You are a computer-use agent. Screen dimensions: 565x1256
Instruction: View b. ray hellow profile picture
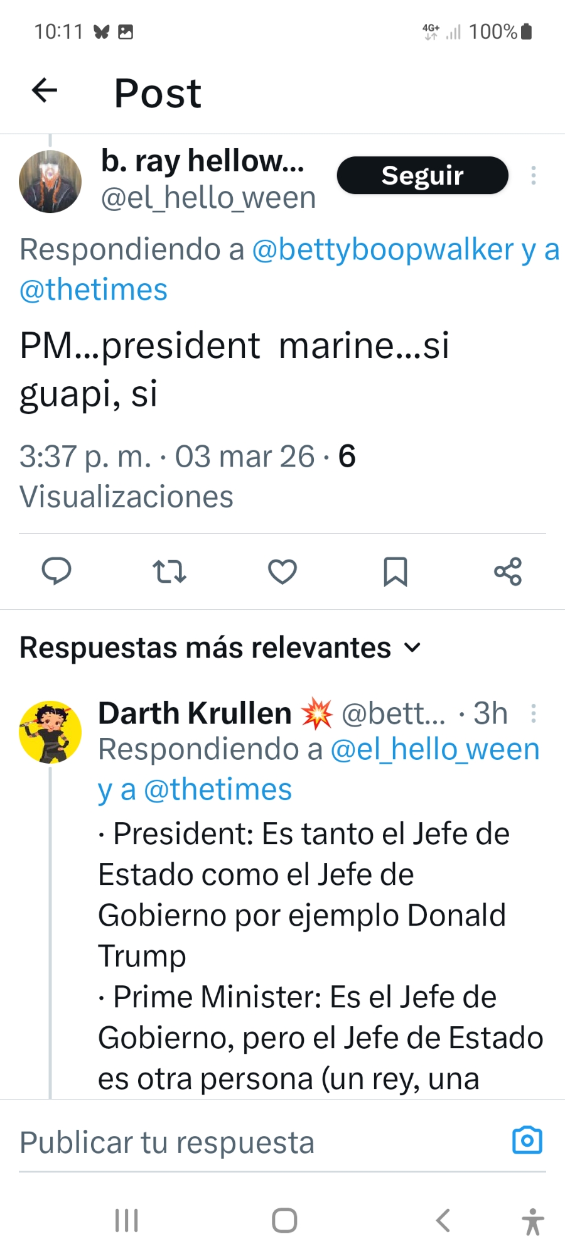[x=50, y=181]
